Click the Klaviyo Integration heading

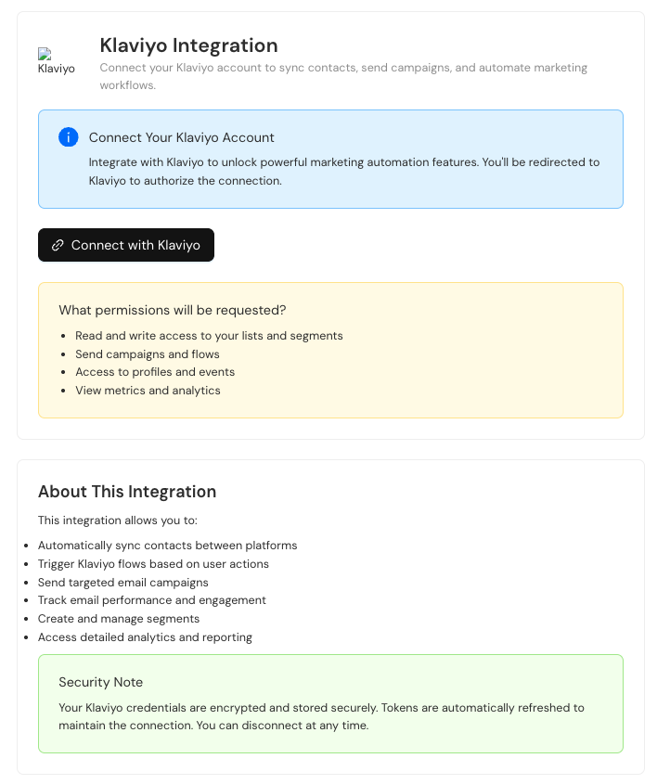pos(188,45)
